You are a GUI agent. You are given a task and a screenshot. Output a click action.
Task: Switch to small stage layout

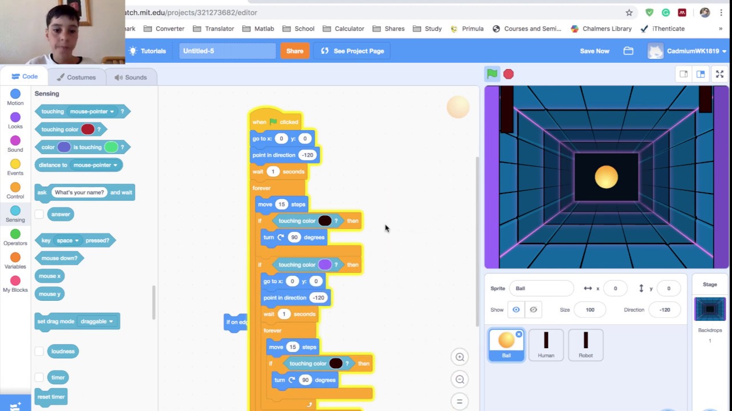click(683, 74)
